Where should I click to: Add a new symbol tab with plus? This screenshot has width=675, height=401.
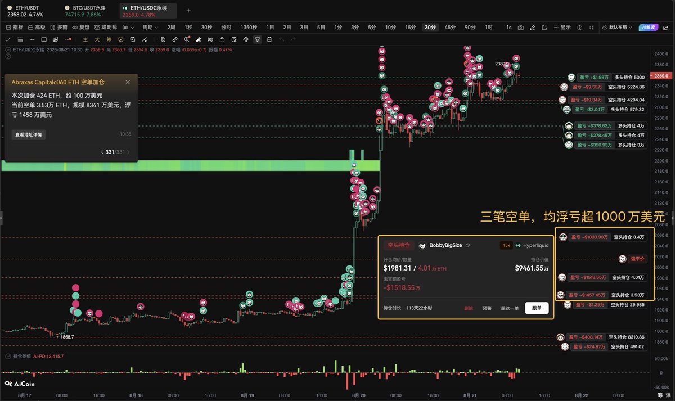pos(188,10)
